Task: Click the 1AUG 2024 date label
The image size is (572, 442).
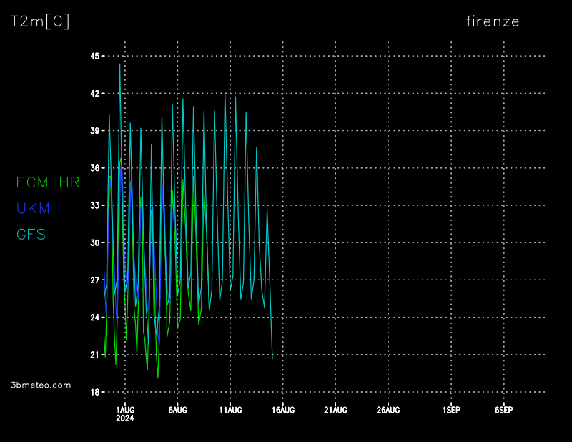Action: 126,414
